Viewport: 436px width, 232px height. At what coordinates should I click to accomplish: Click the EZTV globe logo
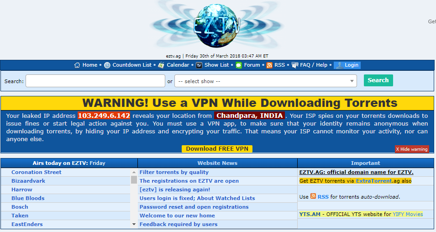[x=217, y=26]
